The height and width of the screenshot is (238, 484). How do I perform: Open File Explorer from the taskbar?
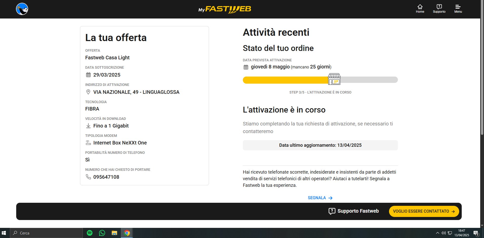pyautogui.click(x=114, y=233)
